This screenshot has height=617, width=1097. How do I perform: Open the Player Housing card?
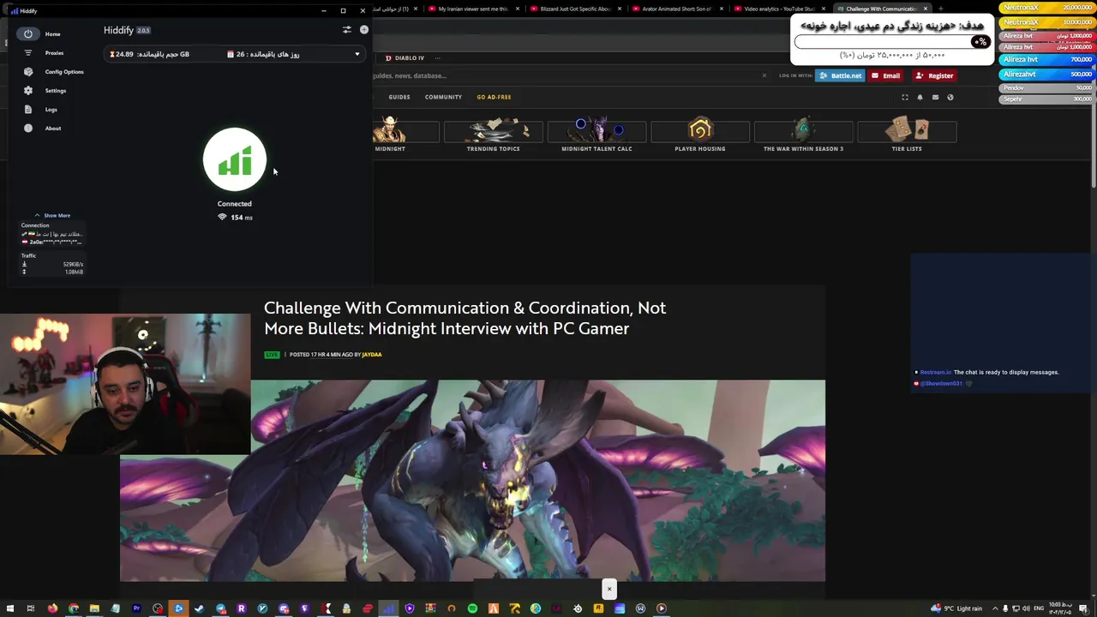click(x=700, y=135)
